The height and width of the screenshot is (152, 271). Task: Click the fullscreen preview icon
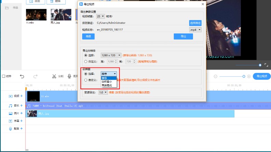tap(266, 65)
